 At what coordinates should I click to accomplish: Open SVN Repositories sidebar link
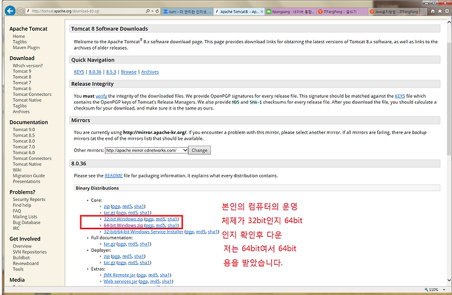tap(30, 252)
